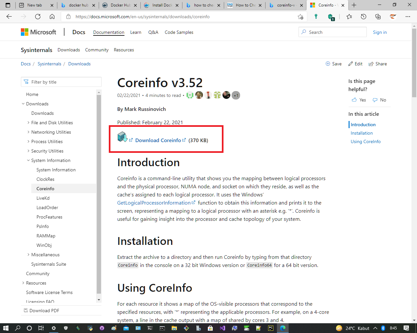Switch to the docker hub tab
Viewport: 417px width, 333px height.
[78, 5]
